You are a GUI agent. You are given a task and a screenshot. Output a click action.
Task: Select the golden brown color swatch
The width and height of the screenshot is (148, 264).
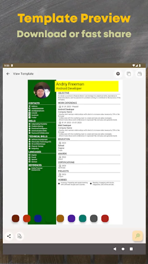click(60, 218)
